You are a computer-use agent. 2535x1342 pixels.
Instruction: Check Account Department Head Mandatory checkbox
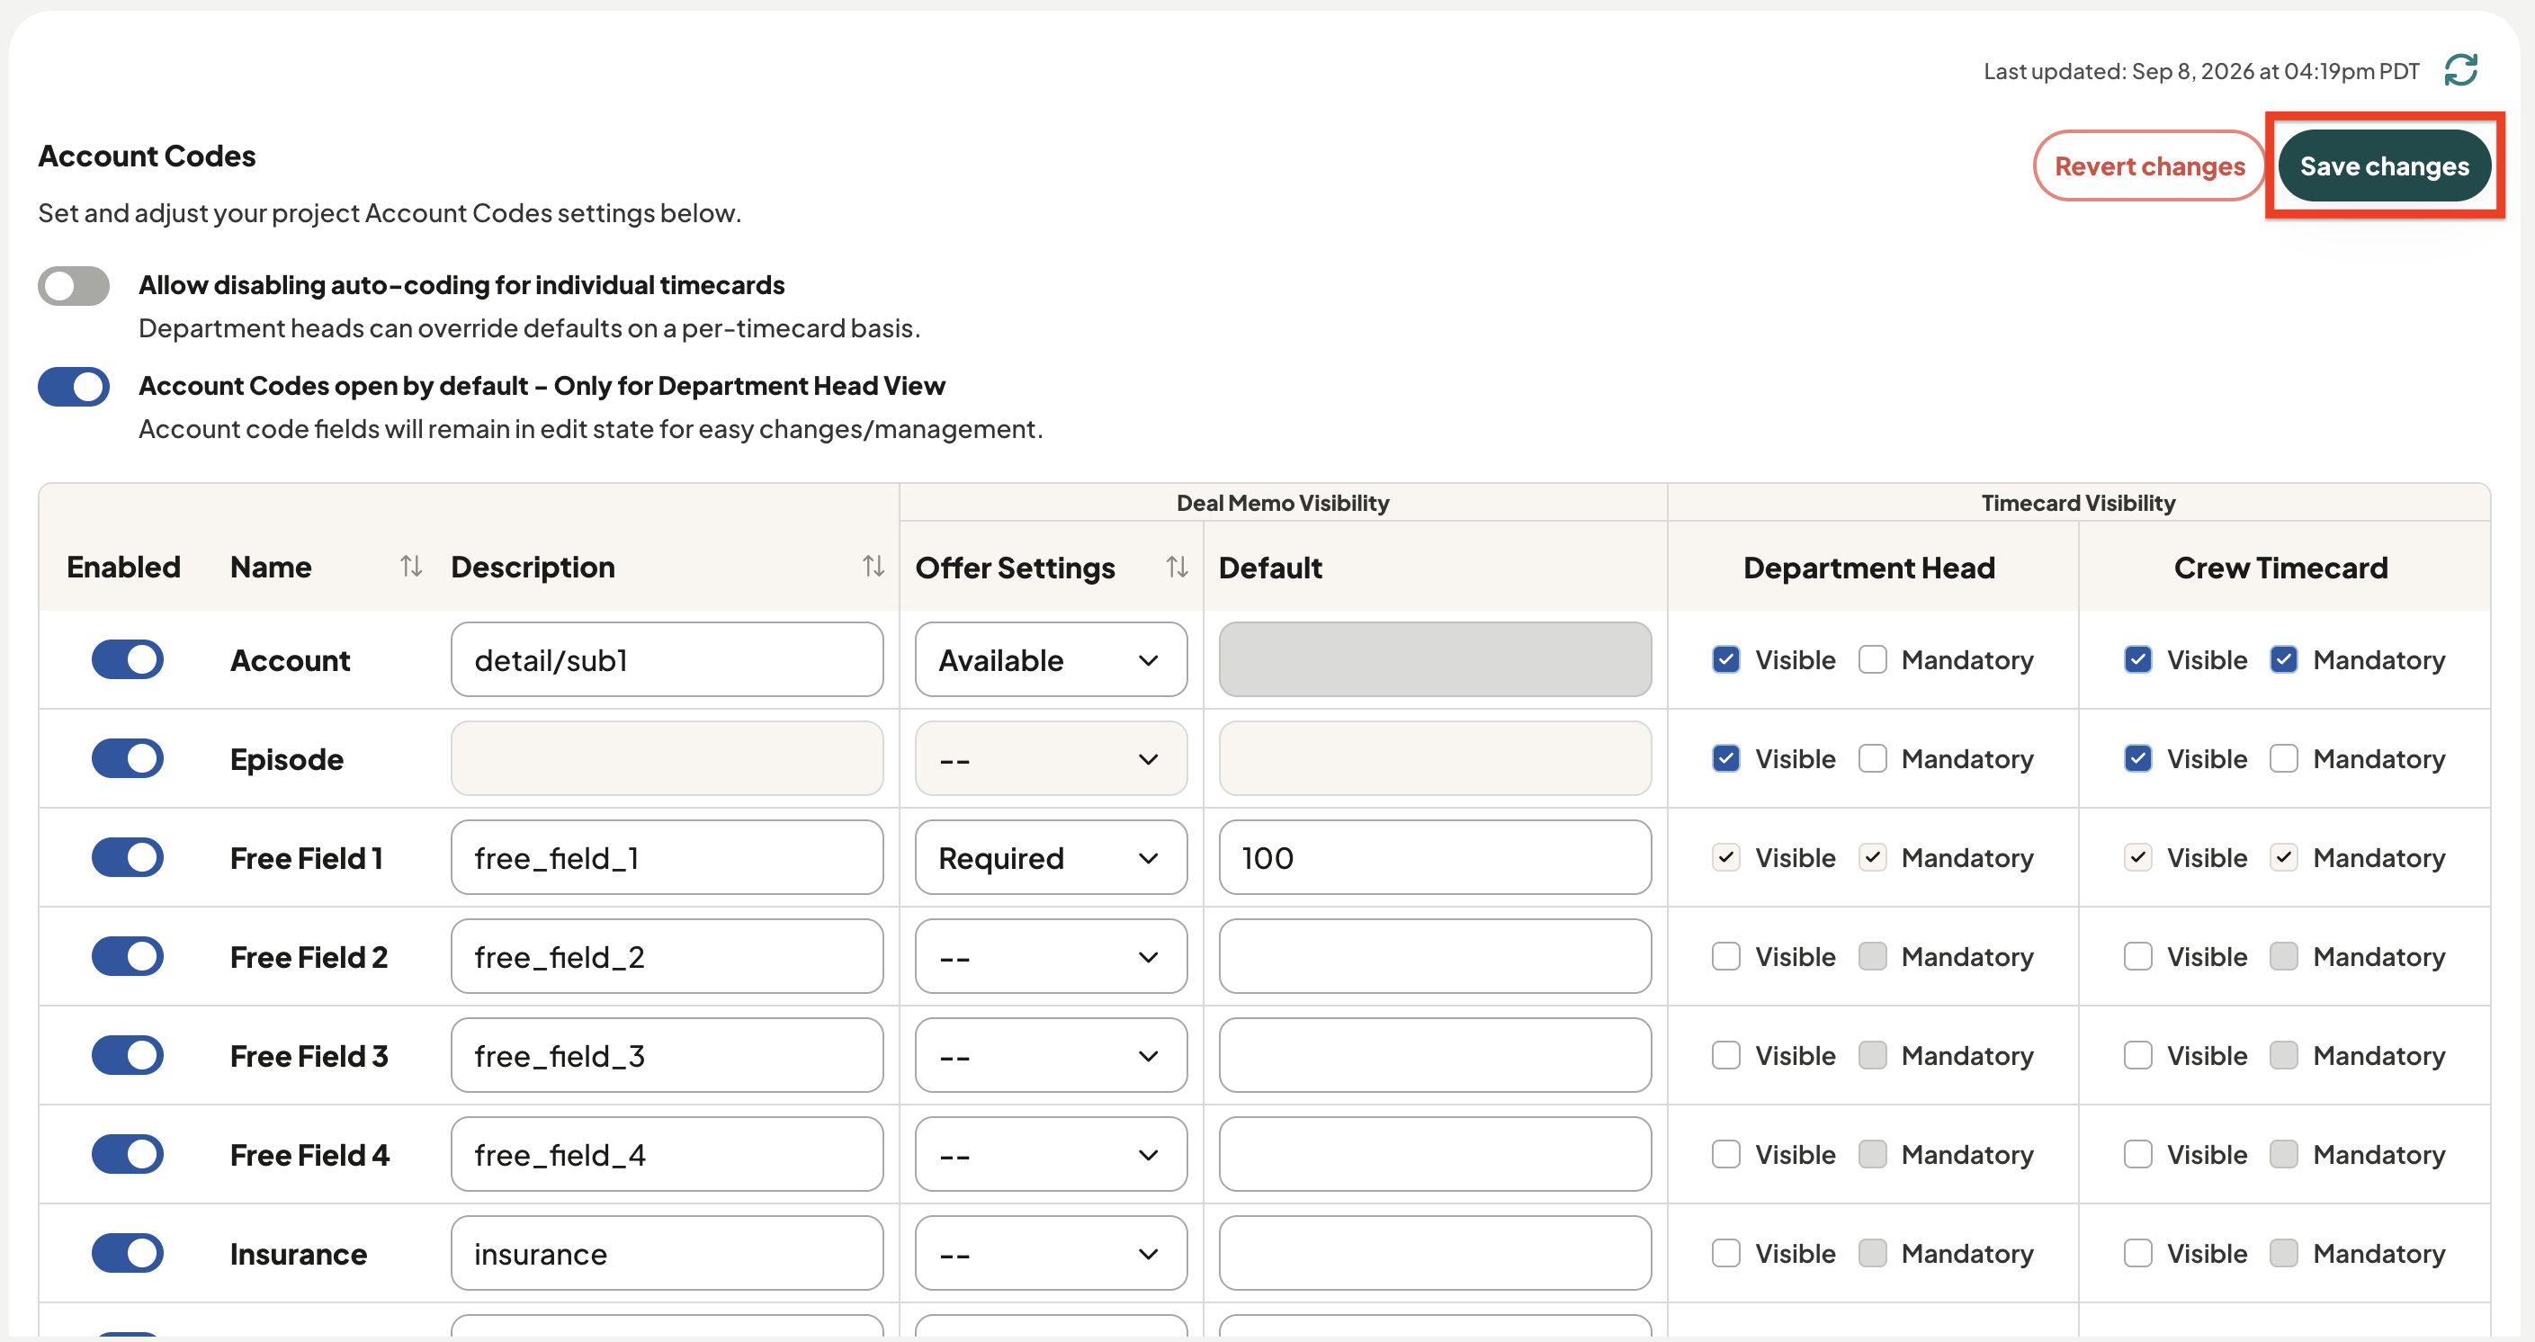[1872, 659]
